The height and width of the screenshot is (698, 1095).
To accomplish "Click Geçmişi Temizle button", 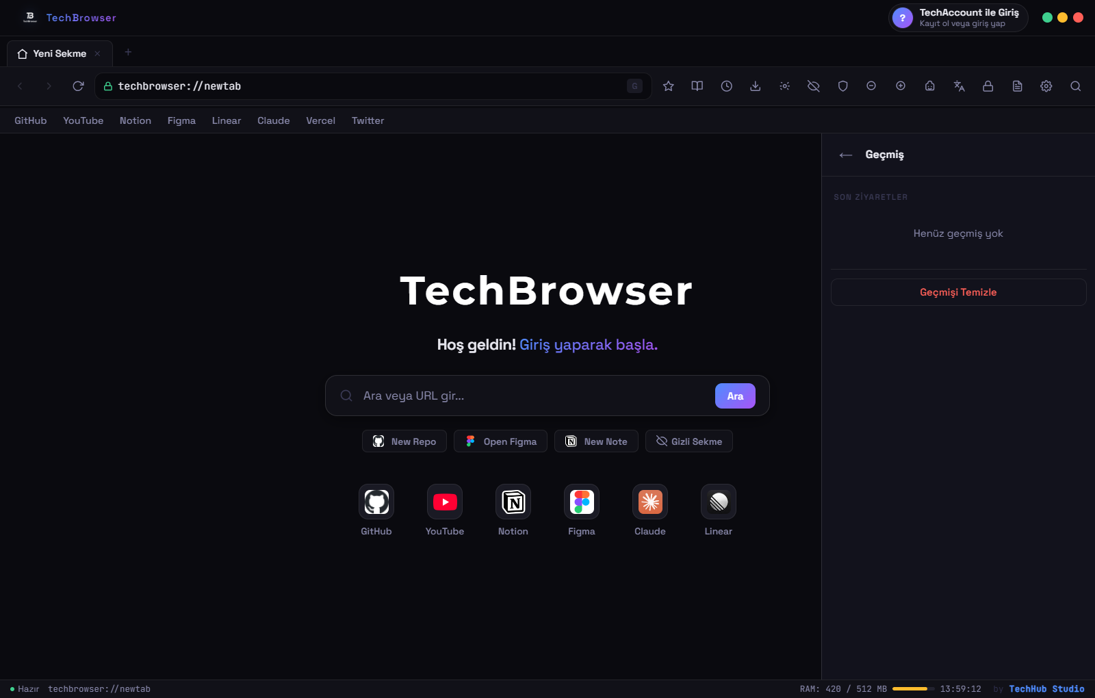I will (x=958, y=292).
